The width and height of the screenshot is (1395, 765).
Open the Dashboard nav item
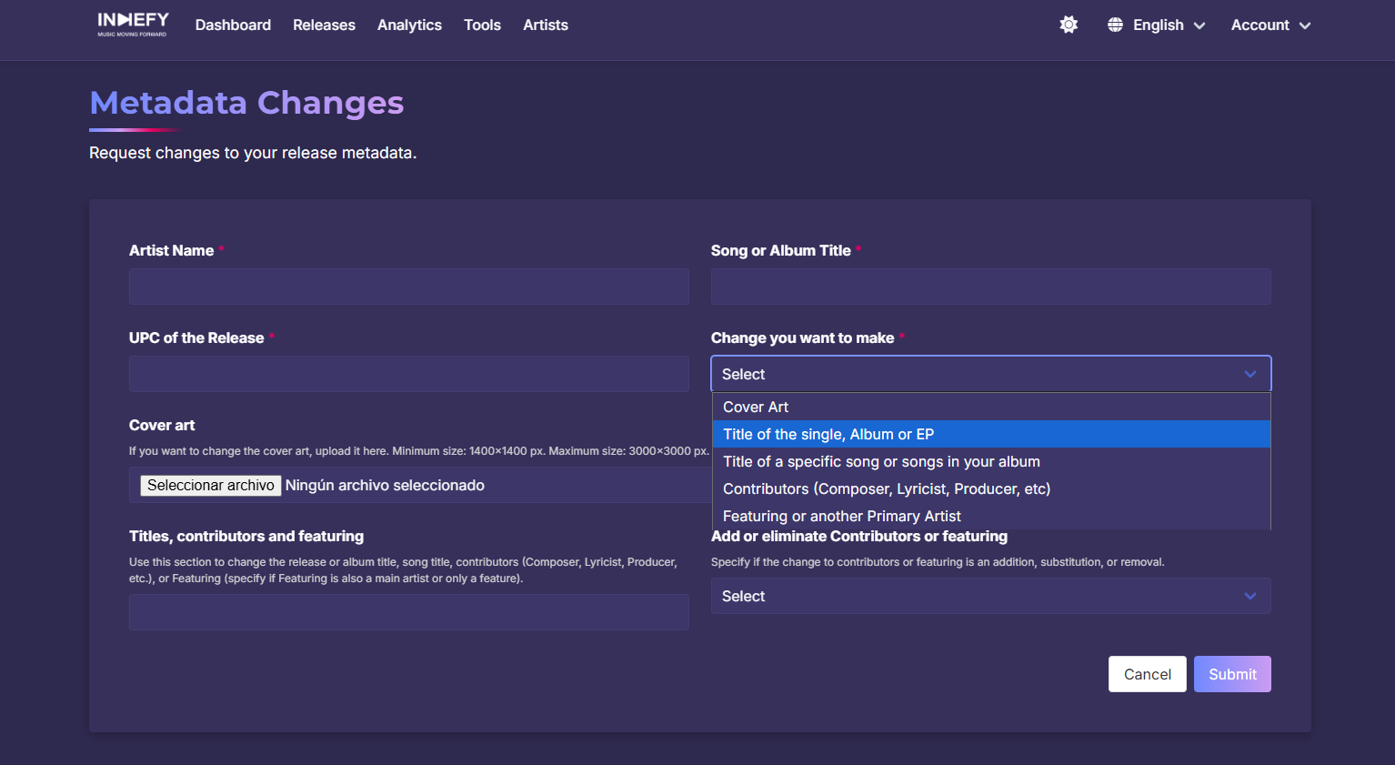coord(233,25)
